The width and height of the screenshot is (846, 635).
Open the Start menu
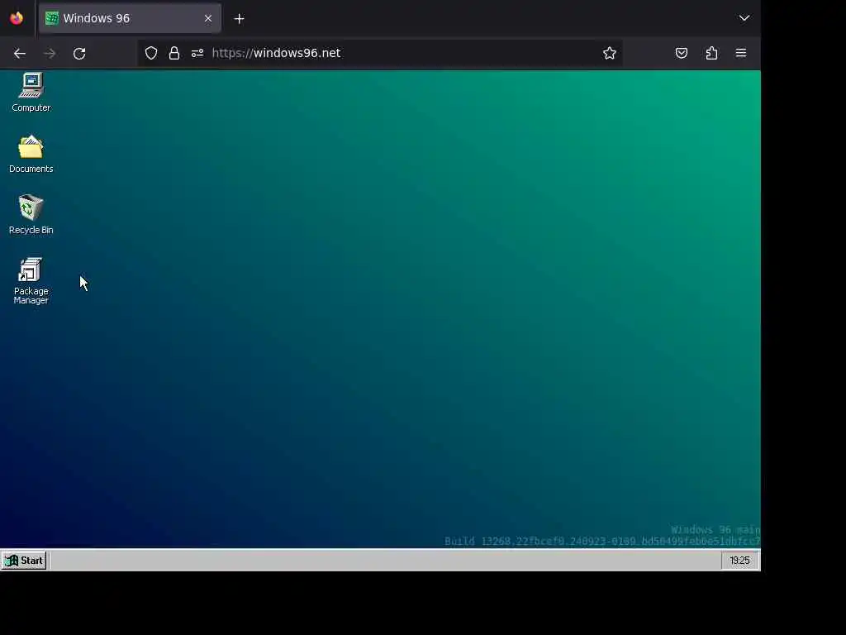click(x=24, y=561)
